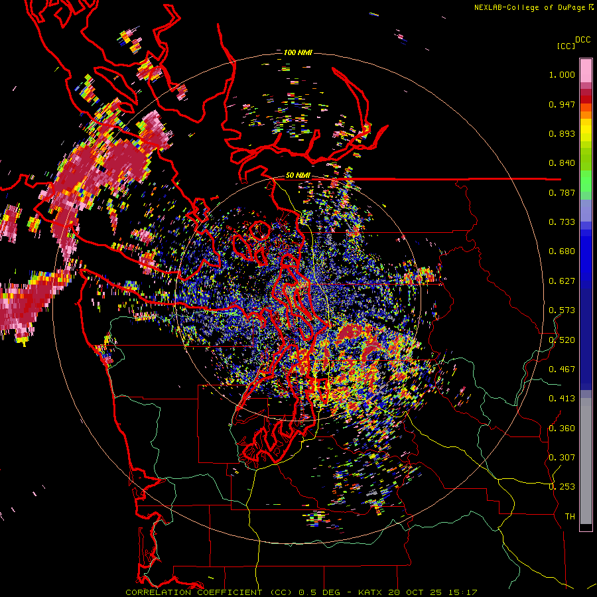This screenshot has width=597, height=597.
Task: Click the 0.840 color scale value
Action: [x=562, y=163]
